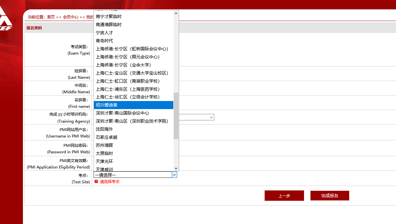This screenshot has width=396, height=224.
Task: Choose 宁波人才 in the dropdown list
Action: click(133, 33)
